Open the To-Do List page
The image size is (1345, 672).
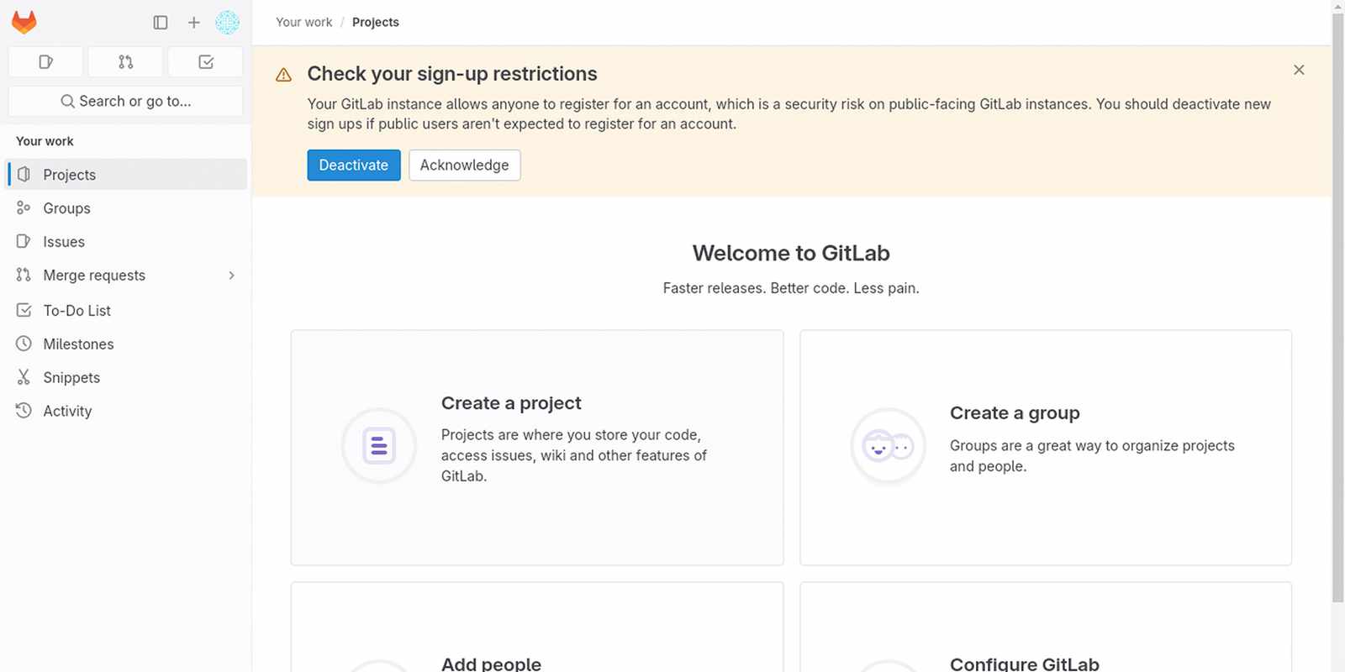tap(127, 311)
